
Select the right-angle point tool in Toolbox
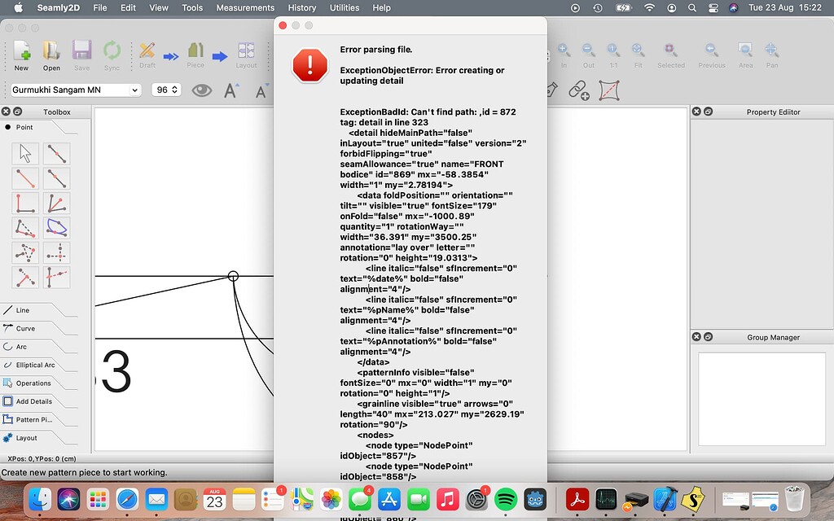[25, 204]
